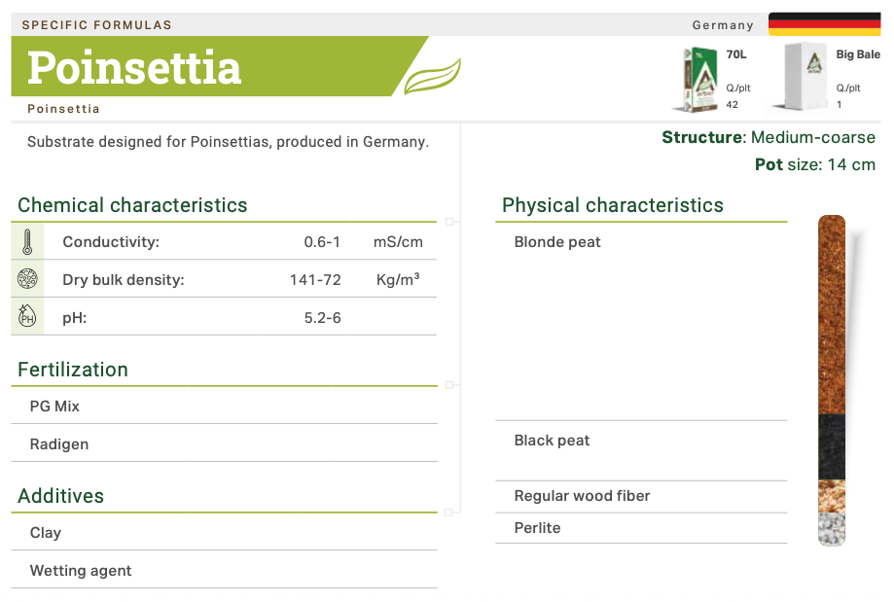
Task: Click the Clay additive entry
Action: (x=46, y=533)
